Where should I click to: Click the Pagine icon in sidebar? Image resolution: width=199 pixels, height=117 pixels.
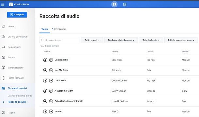tap(4, 113)
